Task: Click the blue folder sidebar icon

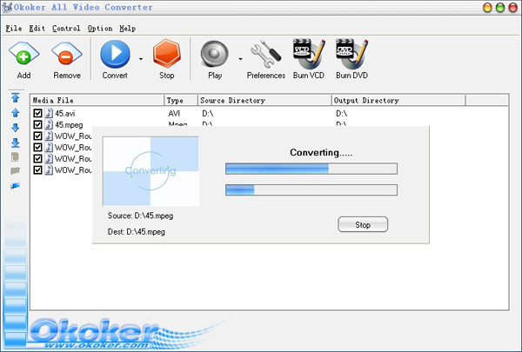Action: (16, 186)
